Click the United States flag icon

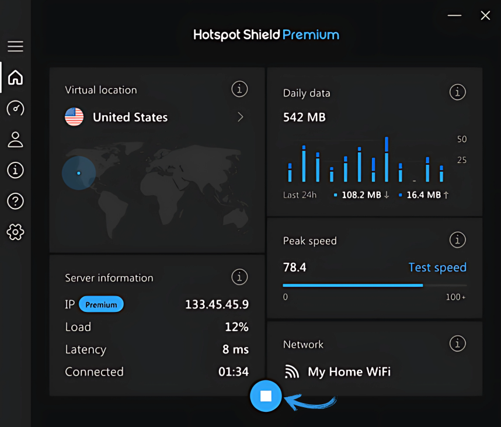(x=74, y=117)
